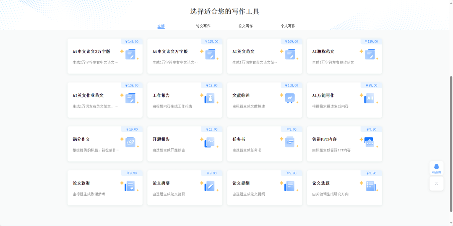
Task: Click text 生成1万字符左右职称范文
Action: click(x=333, y=63)
